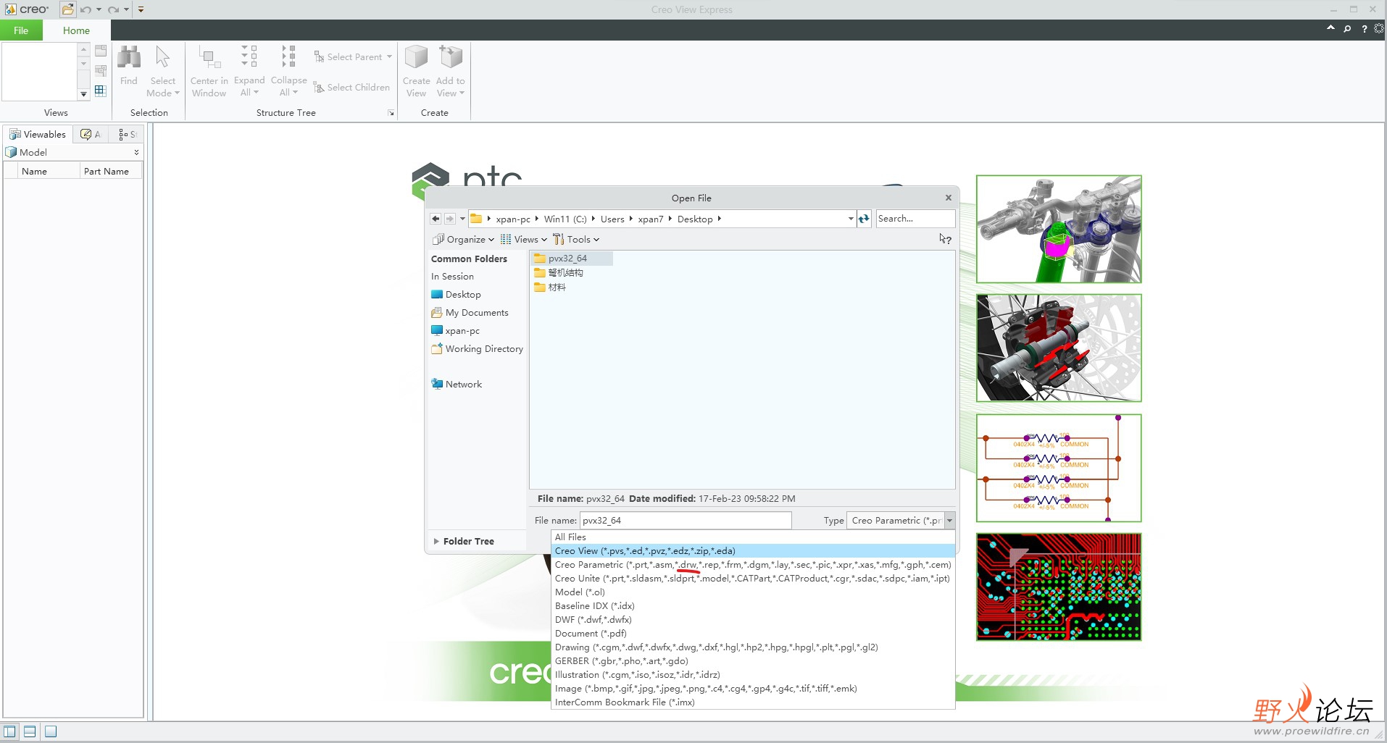The height and width of the screenshot is (743, 1387).
Task: Click the Find binoculars icon
Action: (x=129, y=58)
